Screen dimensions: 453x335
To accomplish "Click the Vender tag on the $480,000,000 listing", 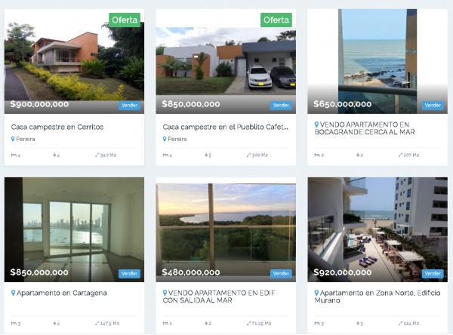I will point(281,273).
